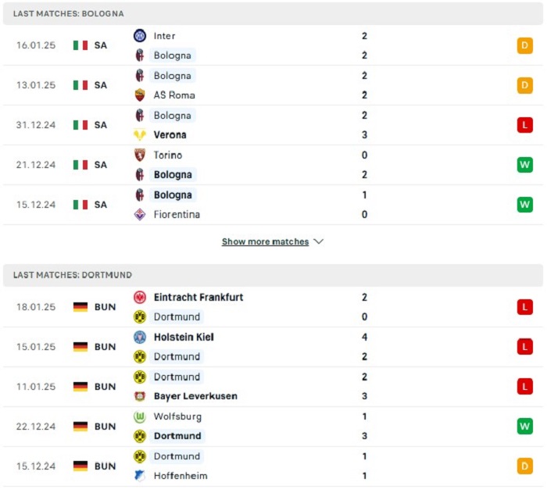Click the Hoffenheim crest icon
The width and height of the screenshot is (547, 493).
pos(140,476)
